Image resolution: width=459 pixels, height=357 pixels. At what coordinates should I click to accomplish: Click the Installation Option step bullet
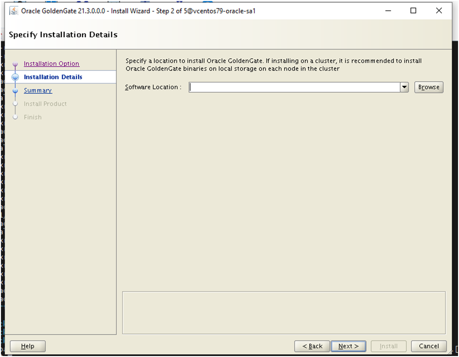pyautogui.click(x=15, y=64)
